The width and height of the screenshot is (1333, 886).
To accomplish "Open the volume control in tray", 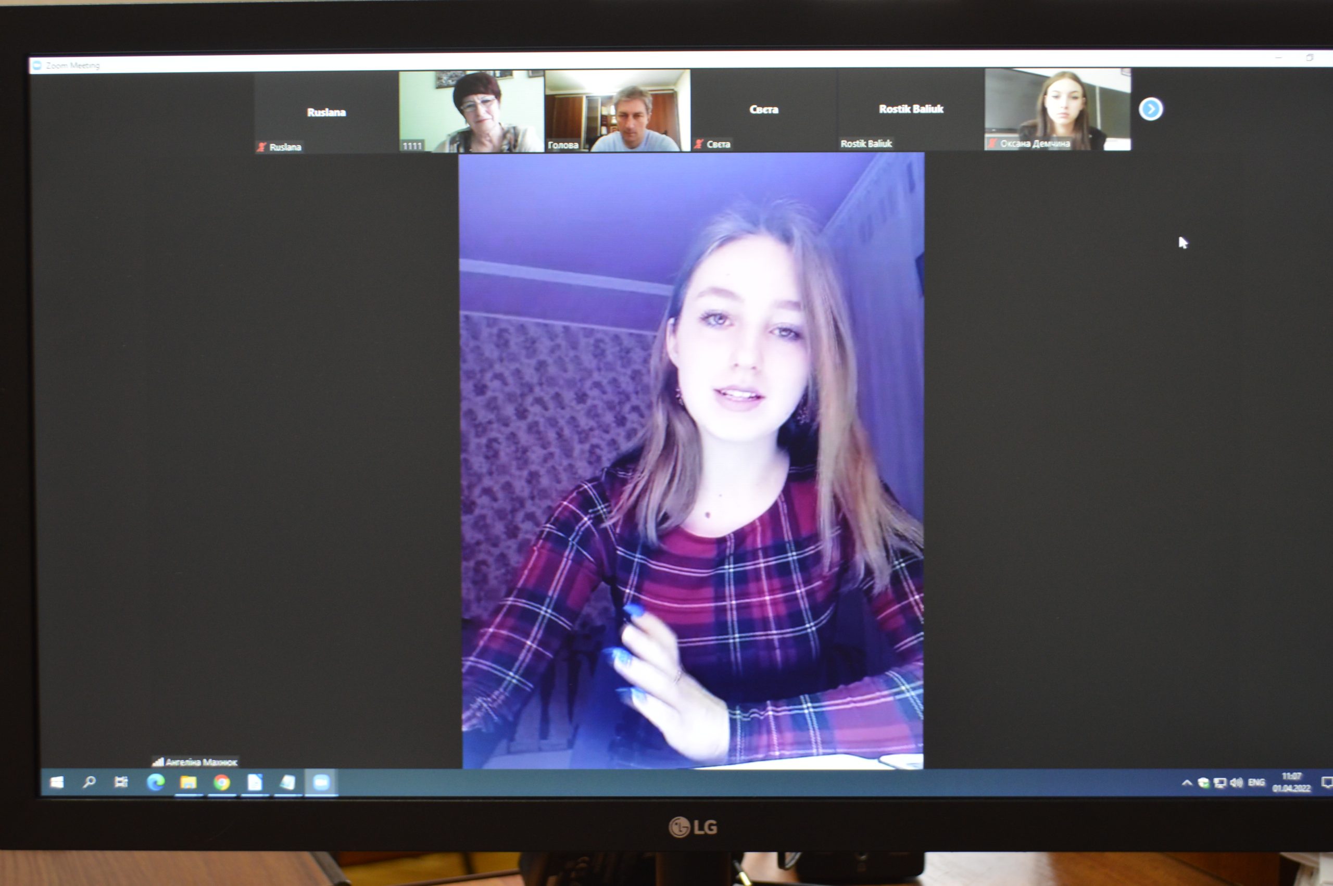I will [1236, 783].
